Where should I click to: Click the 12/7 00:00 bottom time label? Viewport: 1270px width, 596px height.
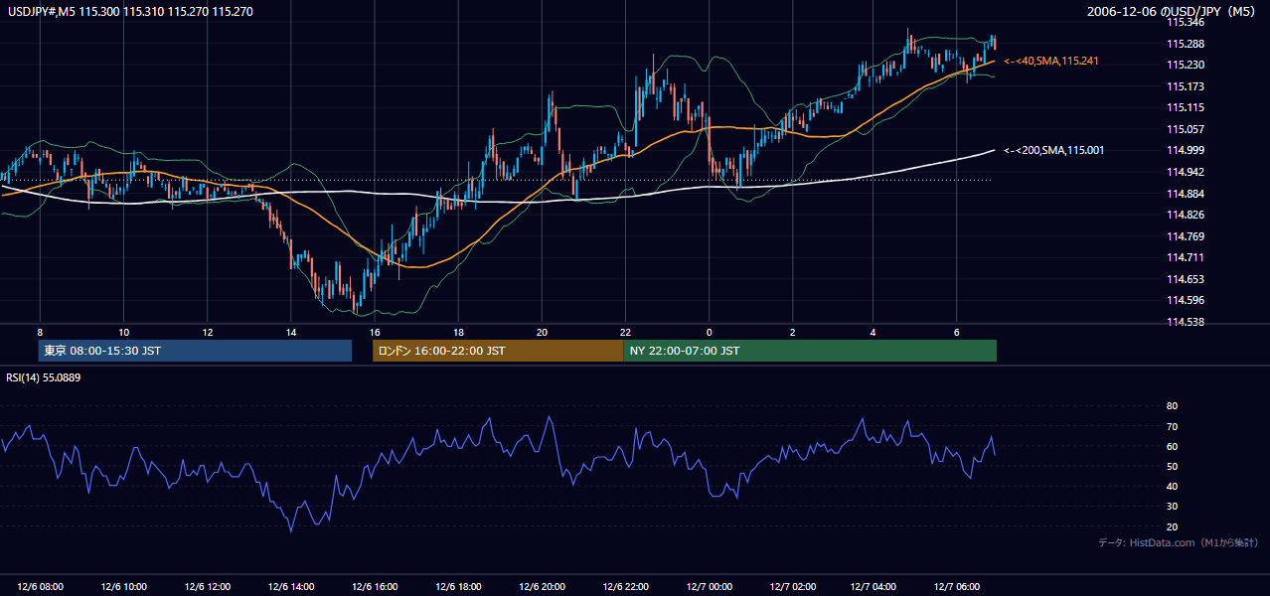pos(708,586)
